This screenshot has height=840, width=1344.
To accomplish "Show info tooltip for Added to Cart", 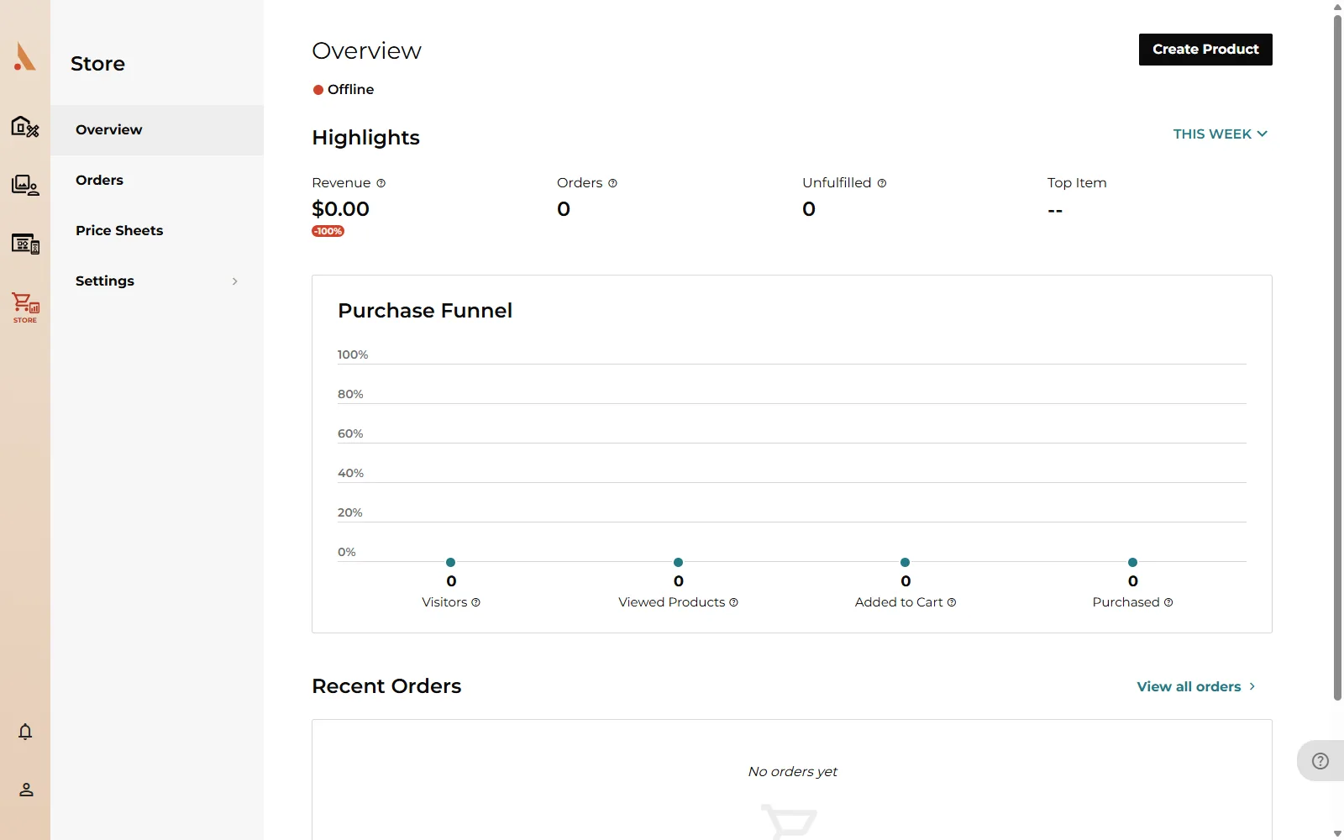I will 952,602.
